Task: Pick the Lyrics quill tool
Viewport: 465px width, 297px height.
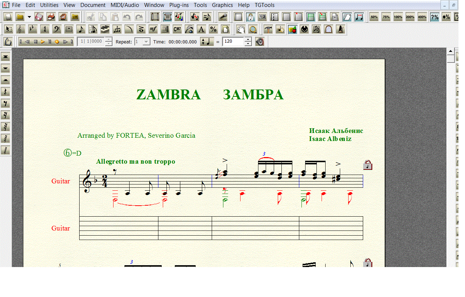Action: pyautogui.click(x=189, y=29)
